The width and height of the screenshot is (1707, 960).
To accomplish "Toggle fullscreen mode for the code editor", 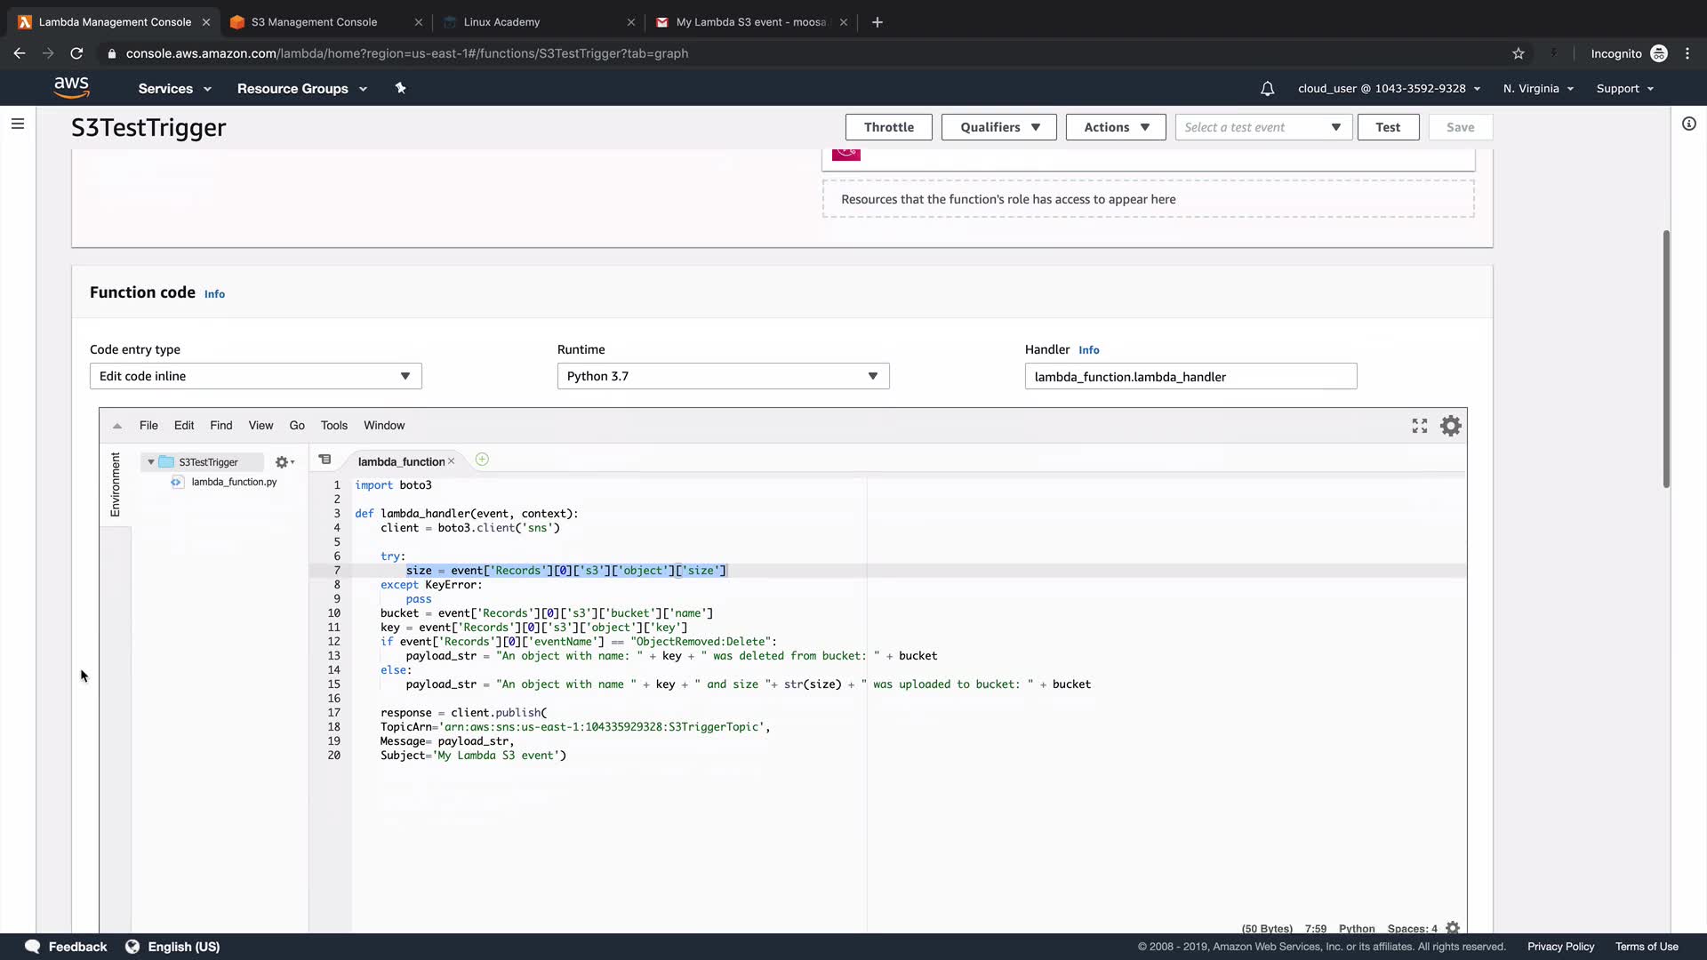I will (x=1419, y=426).
